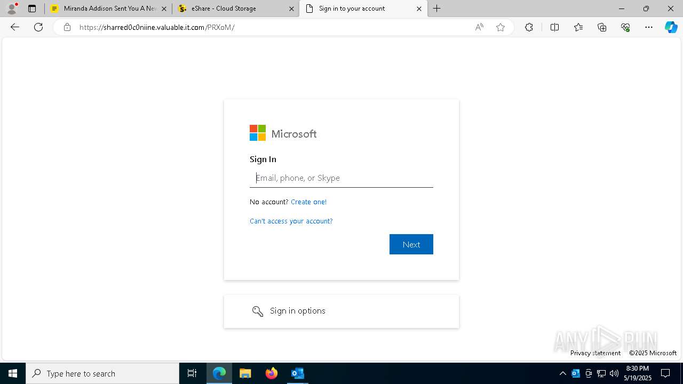
Task: Open Sign in options
Action: coord(341,311)
